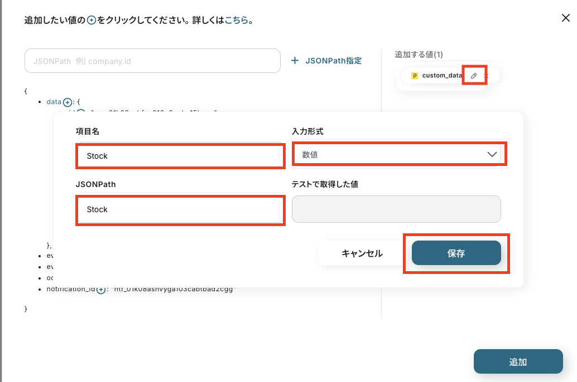Click the テストで取得した値 field
Image resolution: width=577 pixels, height=382 pixels.
(x=396, y=209)
